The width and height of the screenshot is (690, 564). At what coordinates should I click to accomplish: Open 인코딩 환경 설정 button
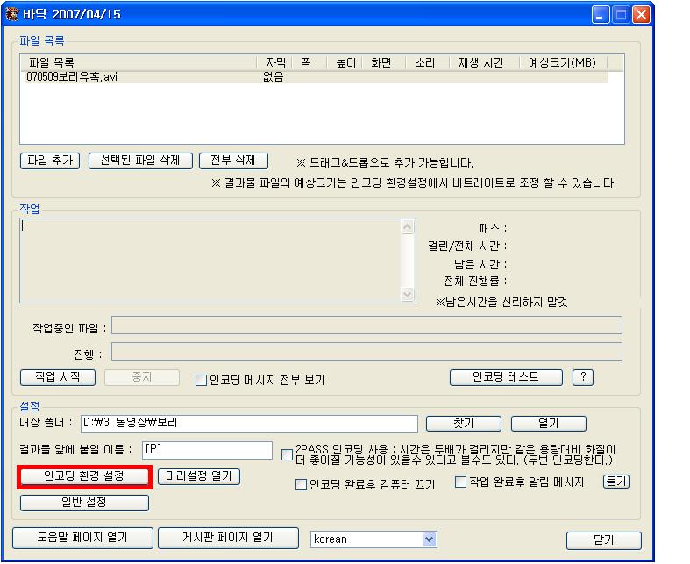point(84,476)
